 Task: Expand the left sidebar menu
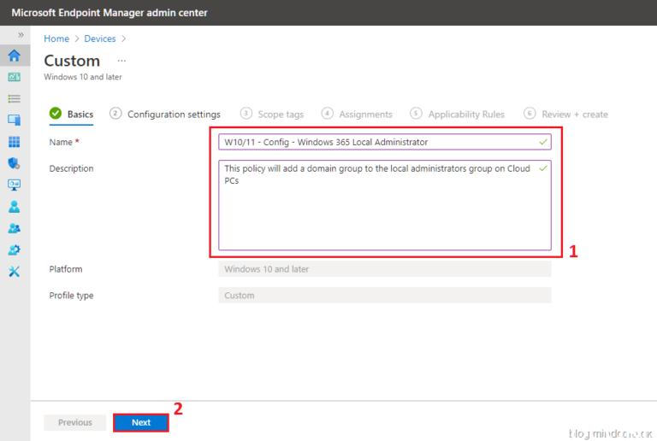21,35
